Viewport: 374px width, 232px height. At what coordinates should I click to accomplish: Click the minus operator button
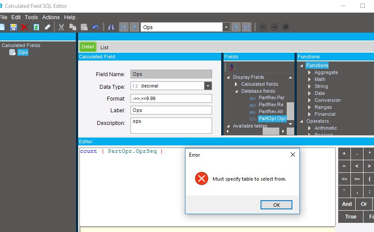point(357,154)
